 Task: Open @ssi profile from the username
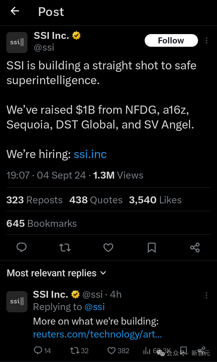point(44,47)
